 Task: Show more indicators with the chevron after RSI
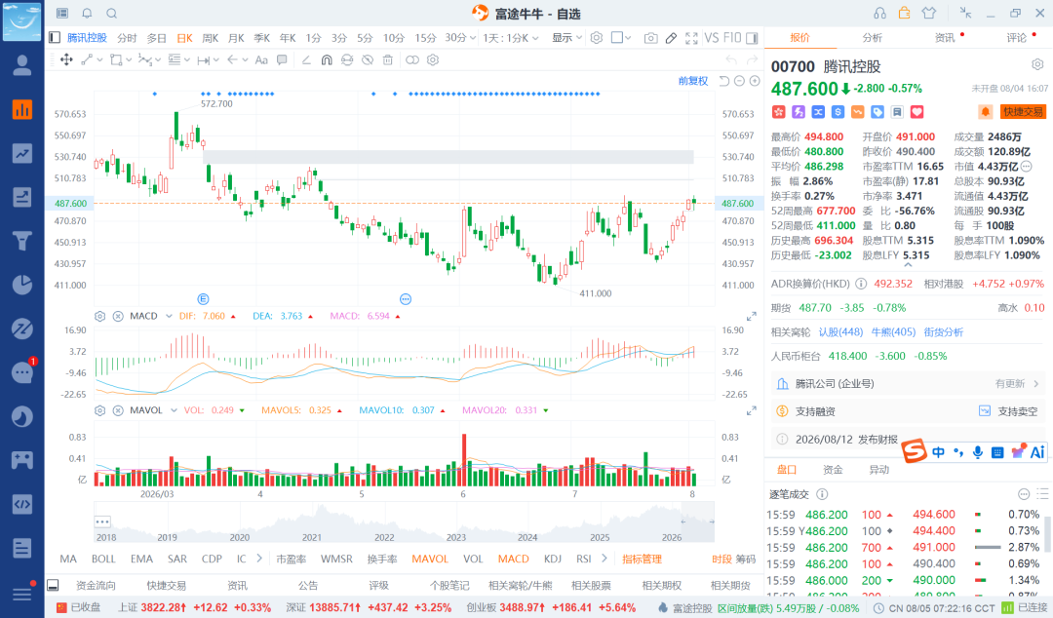point(604,559)
